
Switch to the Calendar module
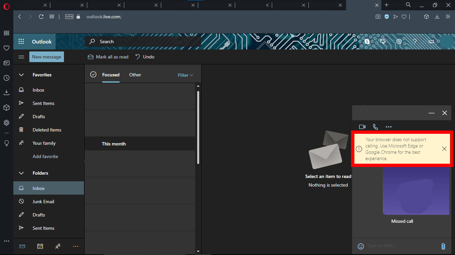(x=40, y=246)
